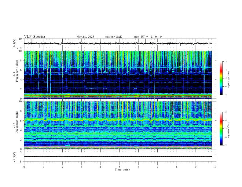Click the "5" tick on ch.3(V) axis
This screenshot has height=187, width=242.
tap(21, 152)
